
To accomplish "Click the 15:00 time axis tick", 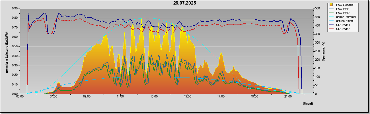I will pos(188,97).
